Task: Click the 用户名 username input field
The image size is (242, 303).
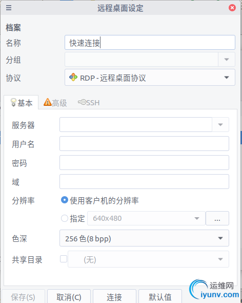Action: click(144, 144)
